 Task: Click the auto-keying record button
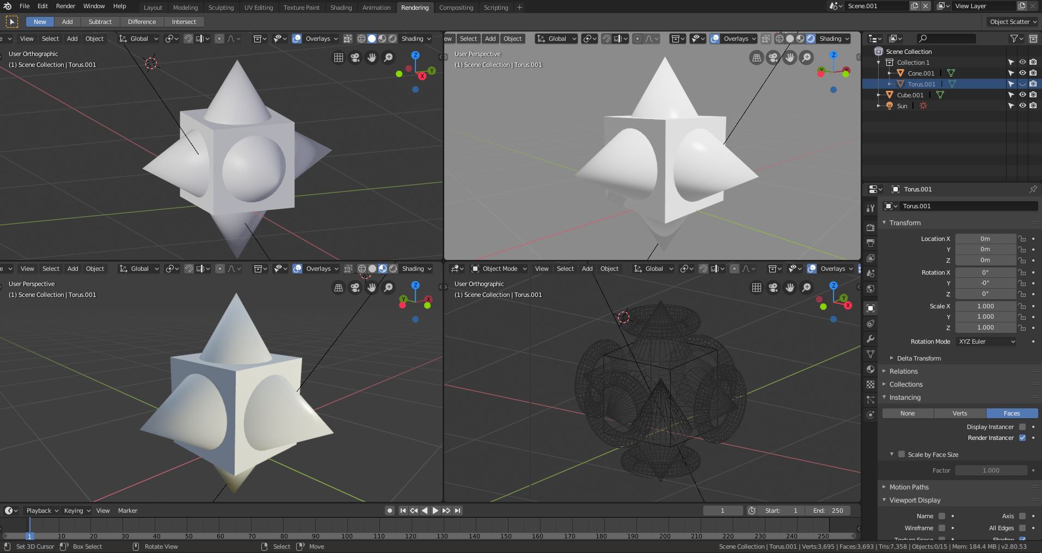point(389,511)
